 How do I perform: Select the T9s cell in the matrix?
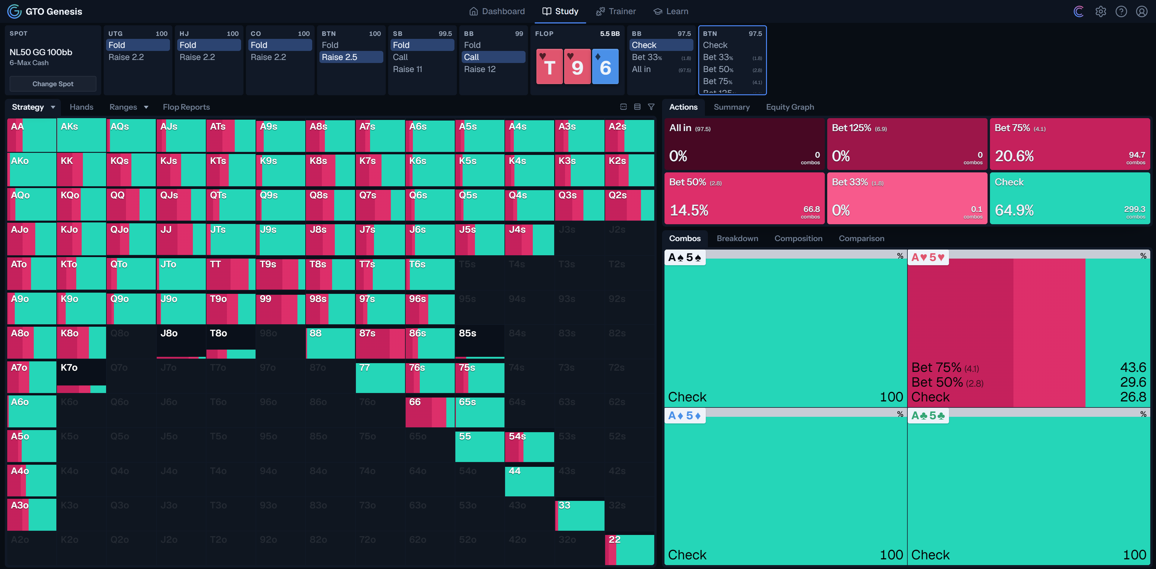[281, 273]
